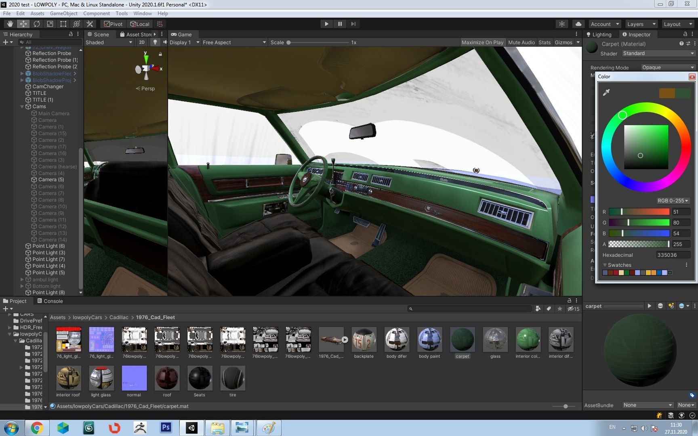Navigate to lowpolyCars breadcrumb
Screen dimensions: 698x436
click(87, 317)
